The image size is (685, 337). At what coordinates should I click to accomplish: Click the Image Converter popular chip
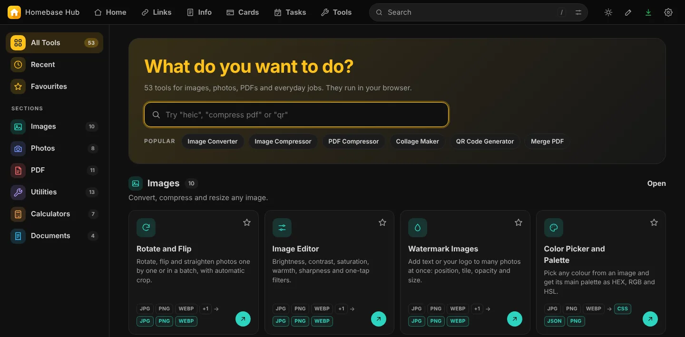pyautogui.click(x=213, y=141)
